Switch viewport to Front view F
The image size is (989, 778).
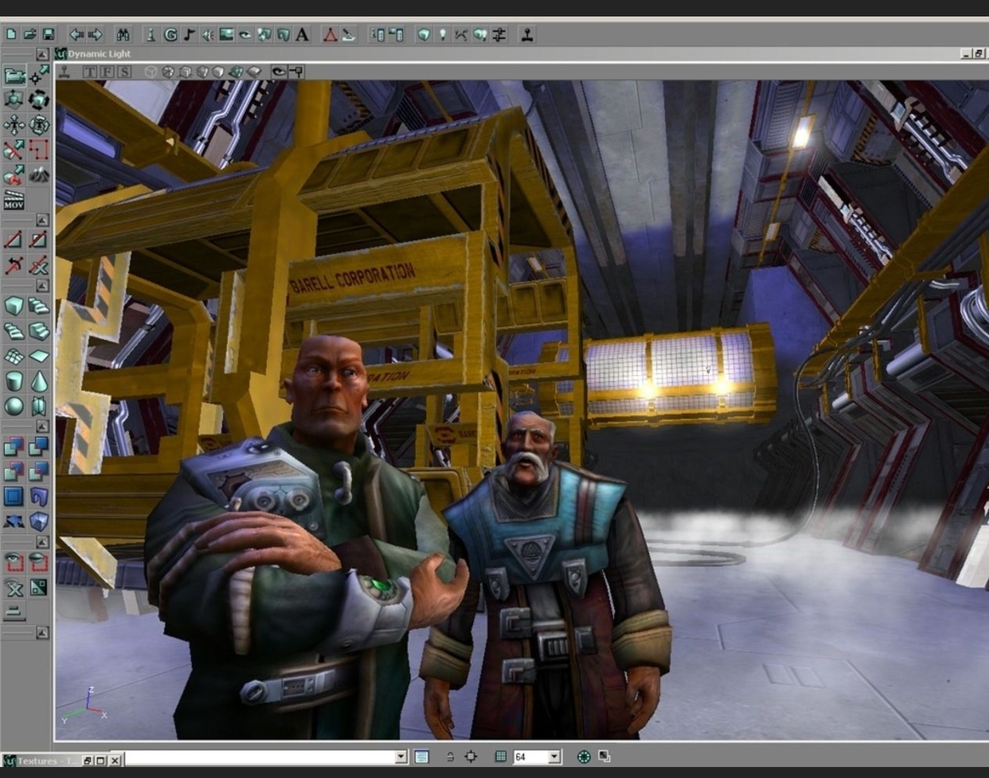point(107,71)
